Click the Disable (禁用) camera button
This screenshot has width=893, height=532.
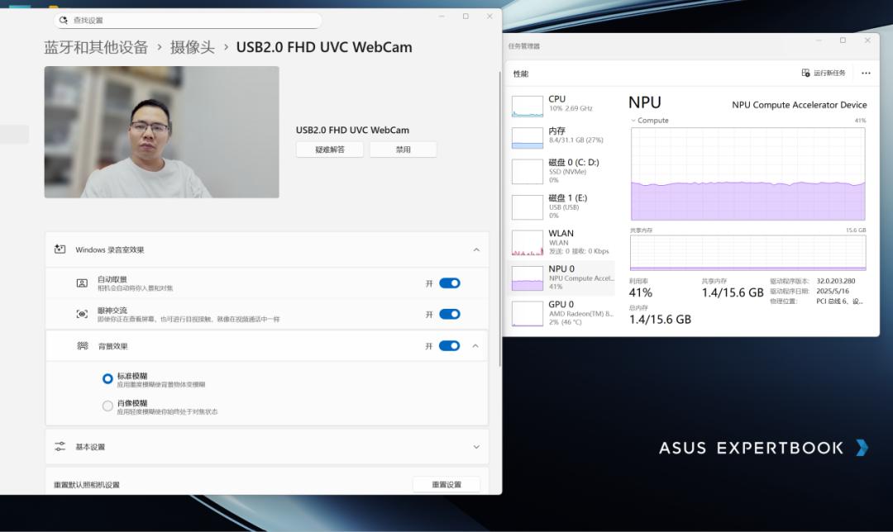(404, 150)
